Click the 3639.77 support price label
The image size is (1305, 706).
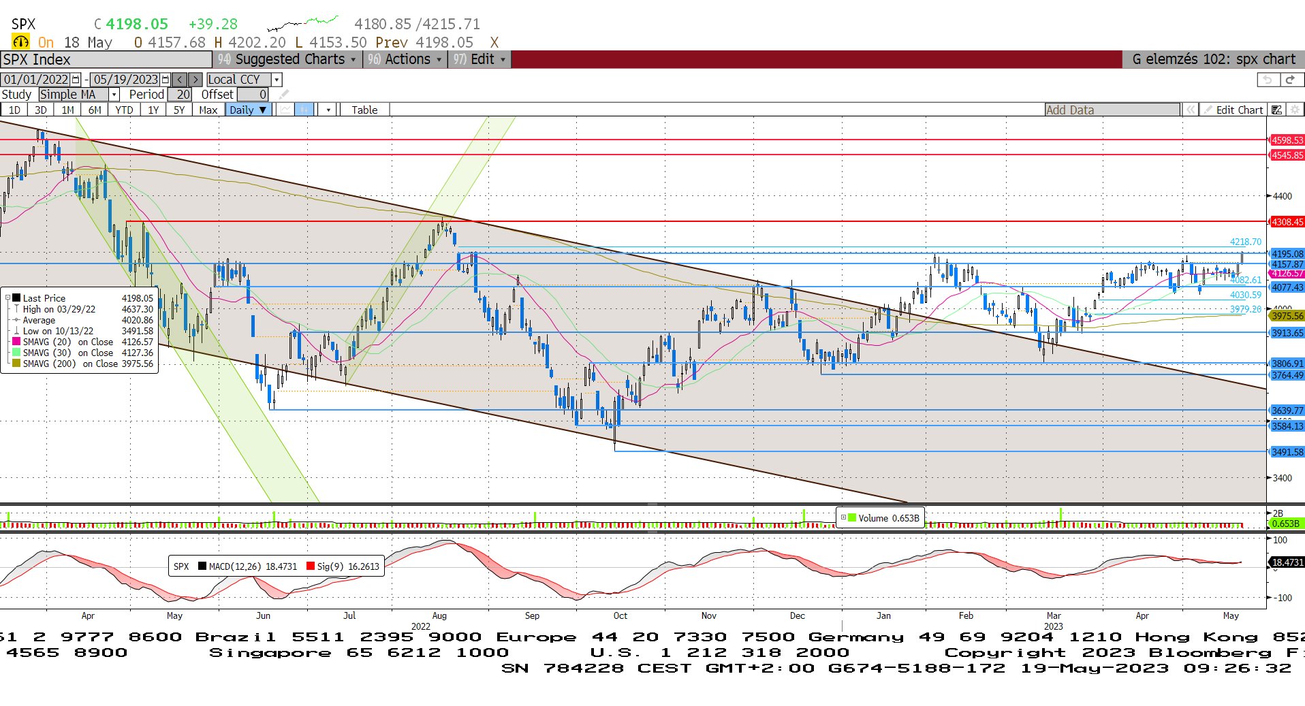point(1287,411)
